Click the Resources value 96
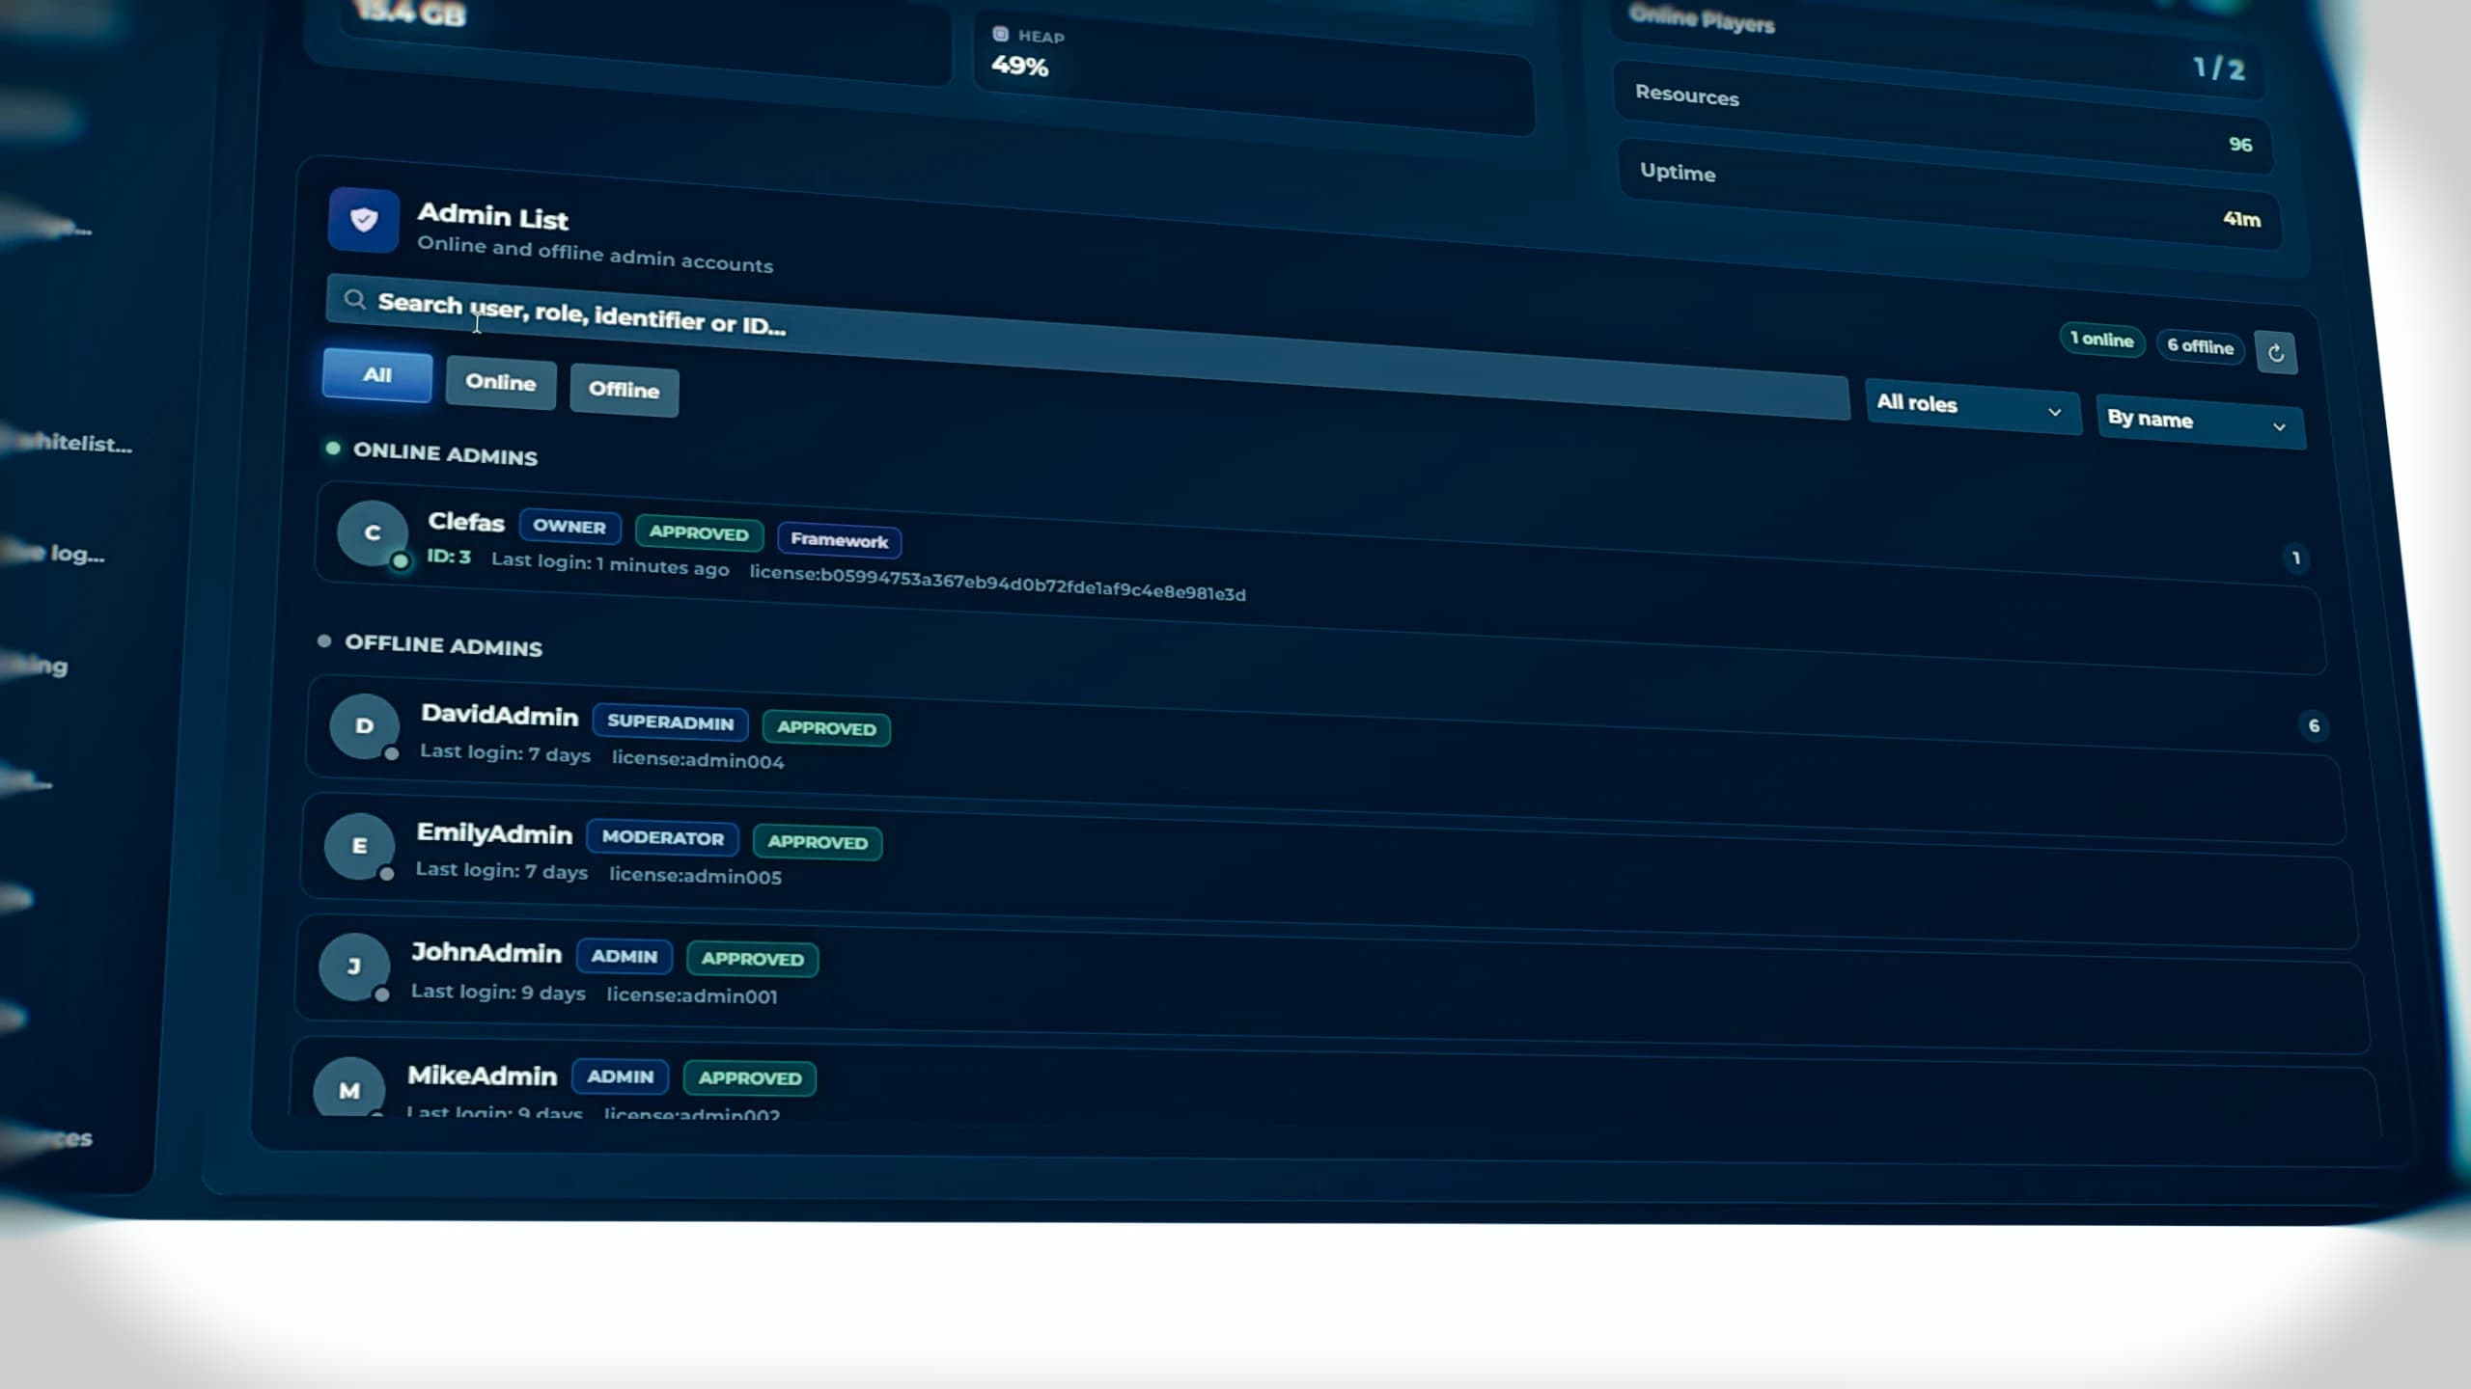Screen dimensions: 2471x1389 click(2240, 145)
